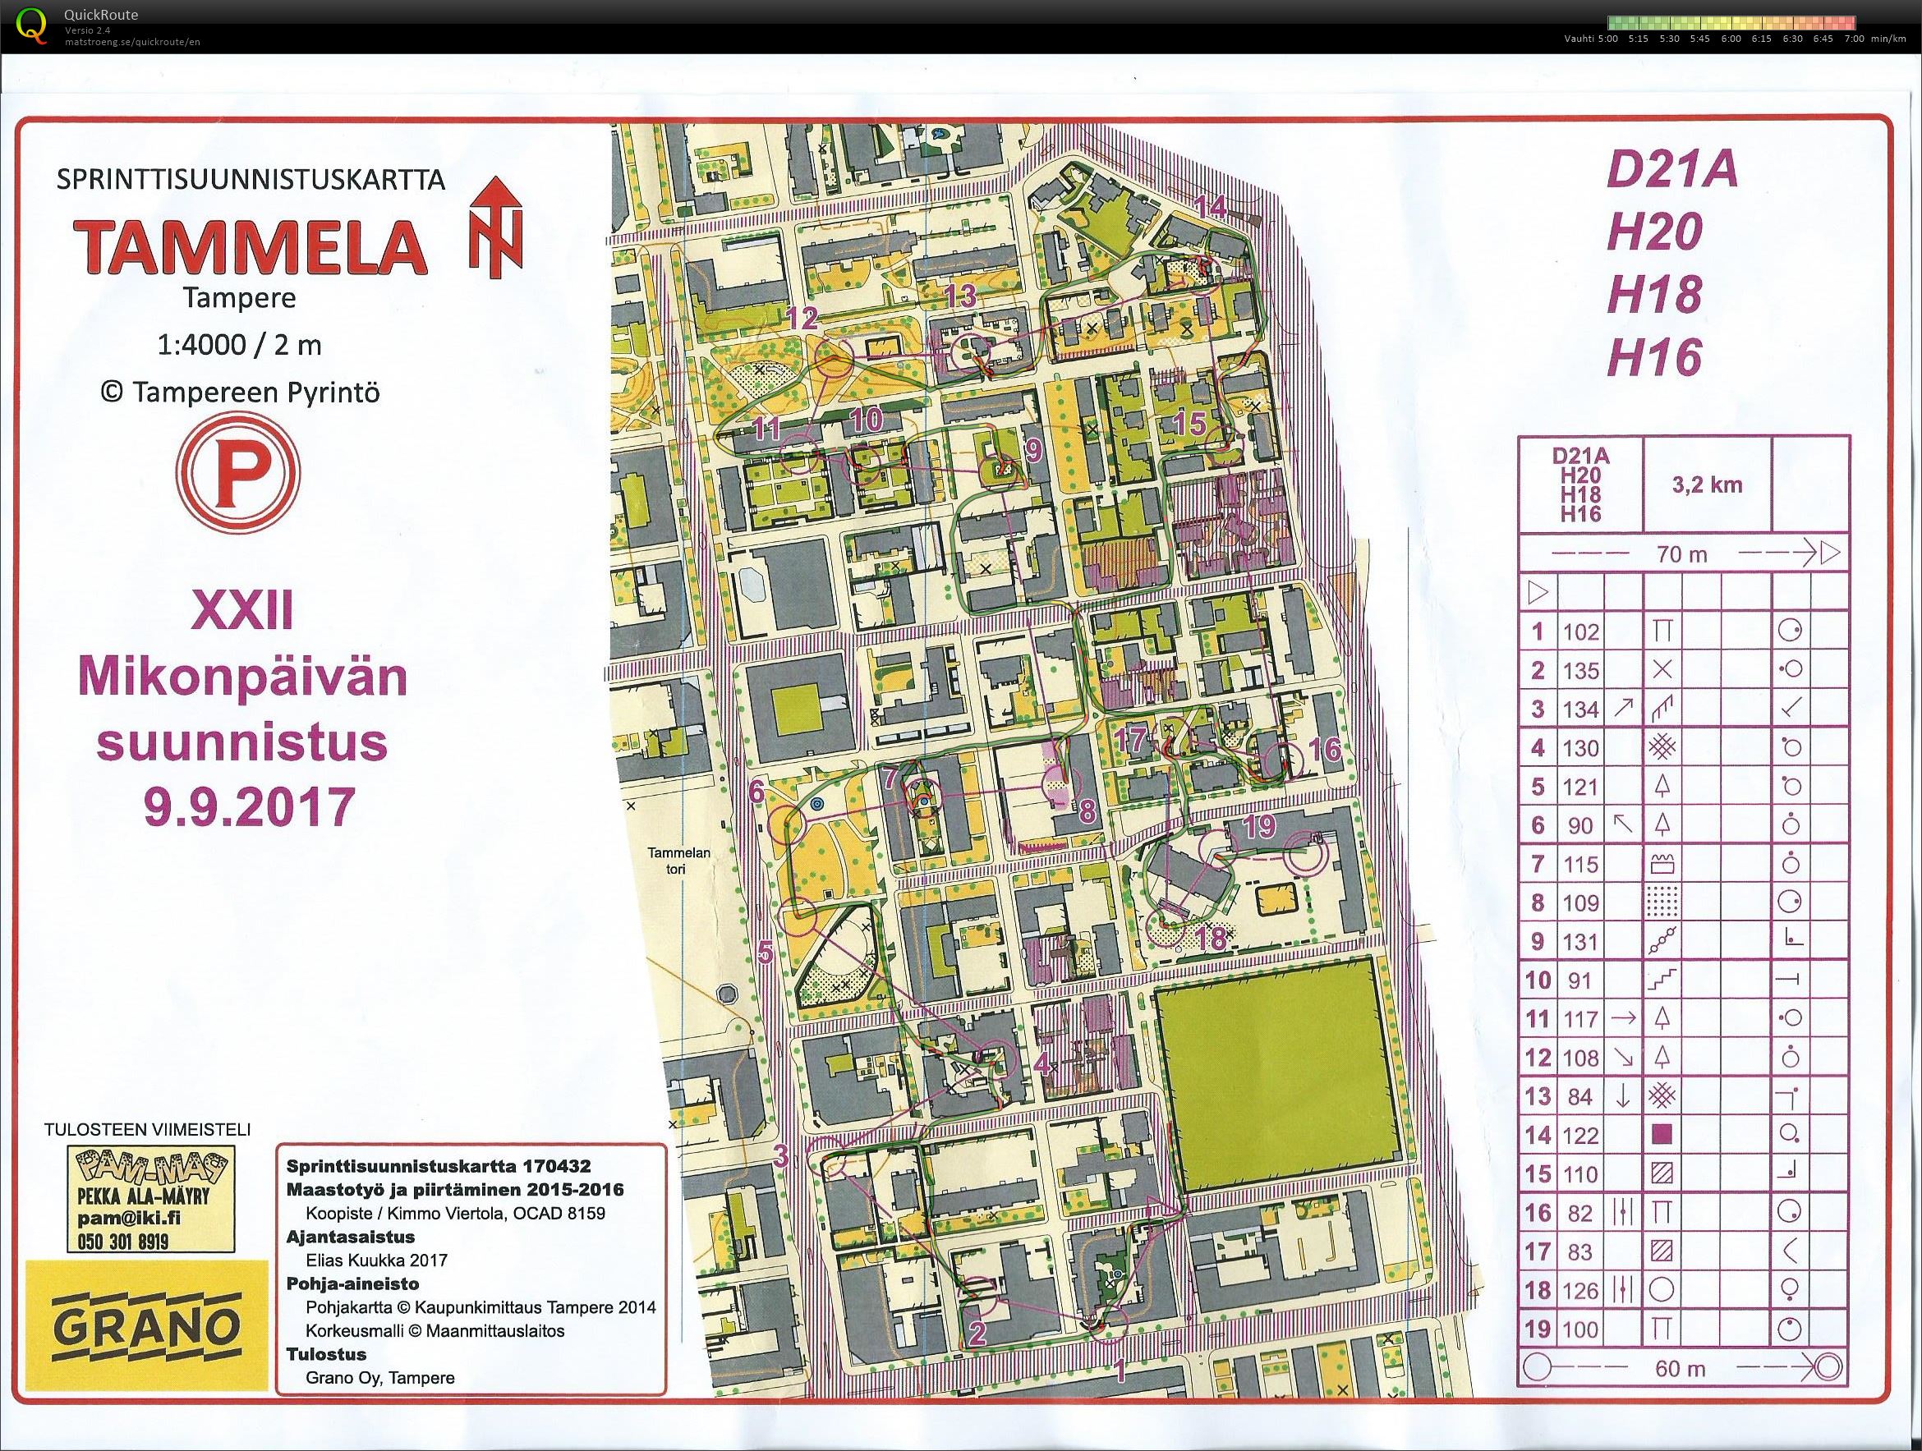Viewport: 1922px width, 1451px height.
Task: Click control number 2 label on map
Action: (977, 1332)
